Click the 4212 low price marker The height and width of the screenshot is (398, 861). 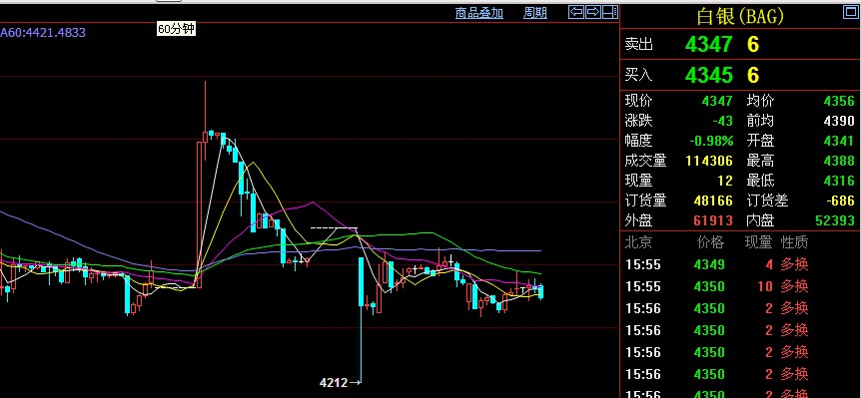click(x=334, y=382)
